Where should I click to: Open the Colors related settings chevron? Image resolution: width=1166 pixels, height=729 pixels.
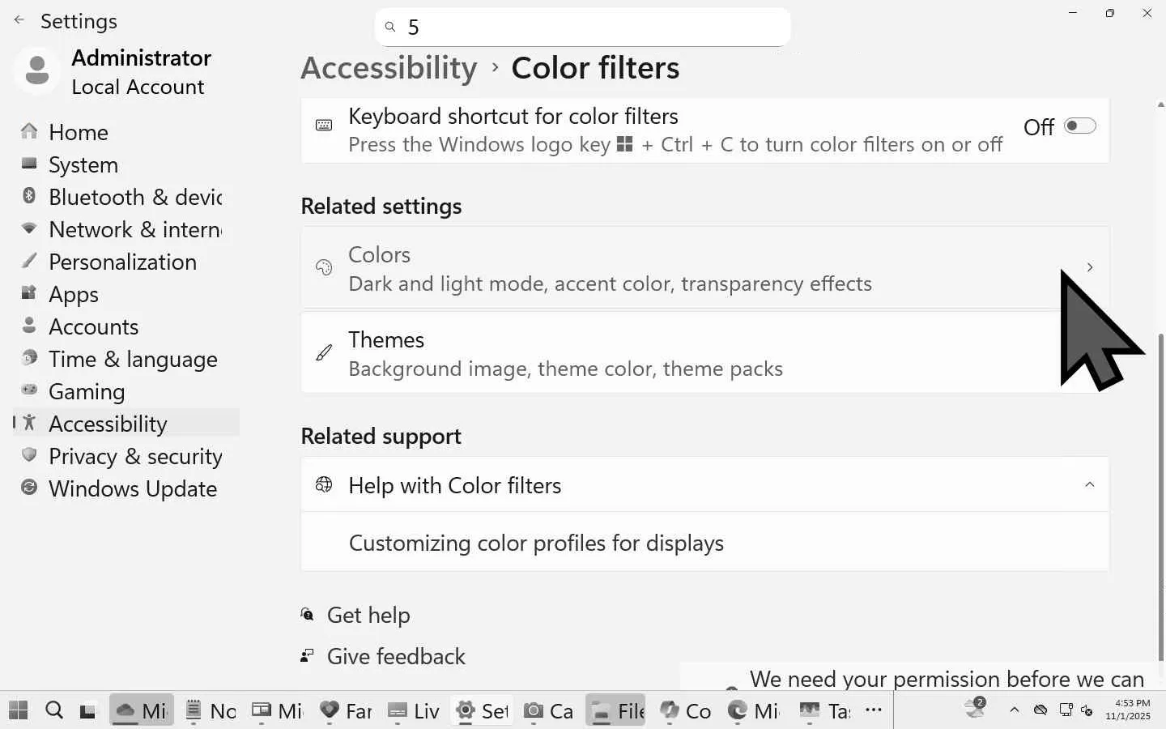pyautogui.click(x=1089, y=267)
